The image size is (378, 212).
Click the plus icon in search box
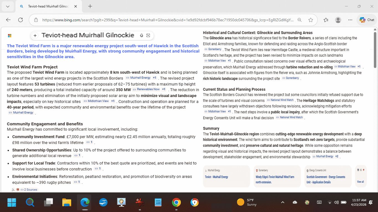[35, 35]
